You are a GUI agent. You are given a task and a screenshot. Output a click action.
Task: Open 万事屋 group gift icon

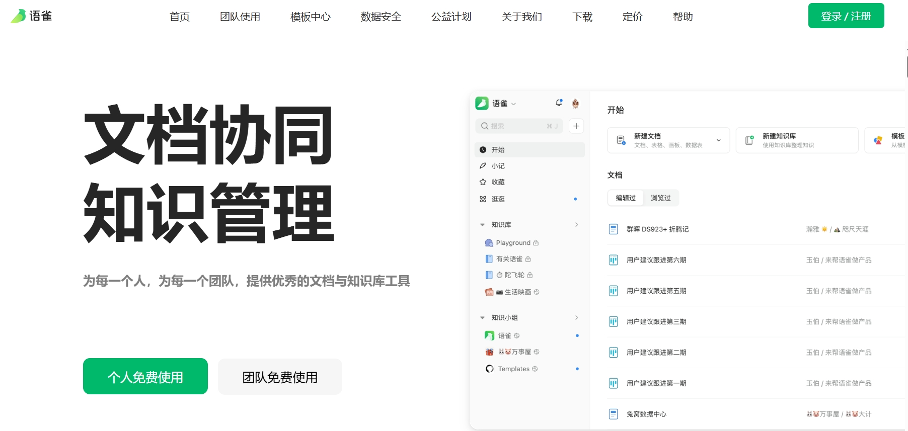489,352
